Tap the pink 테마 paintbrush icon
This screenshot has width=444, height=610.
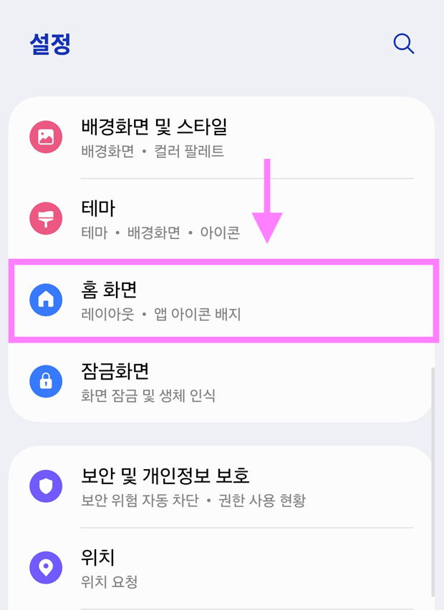(x=45, y=219)
